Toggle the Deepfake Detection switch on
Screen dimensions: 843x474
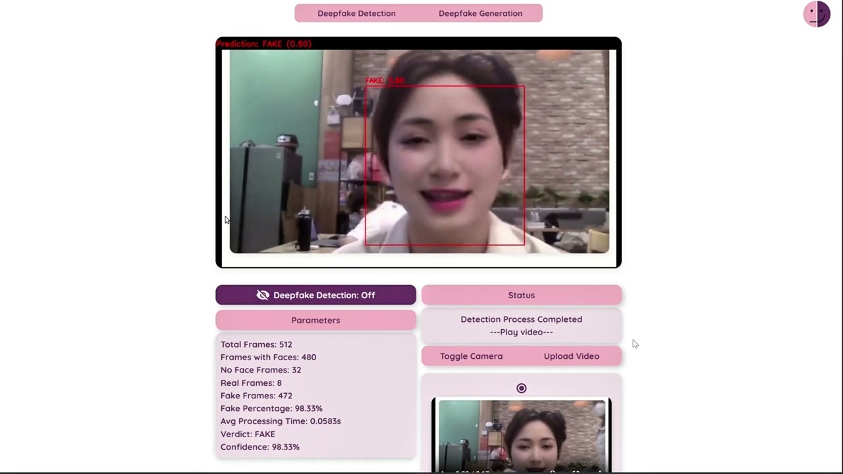tap(315, 295)
